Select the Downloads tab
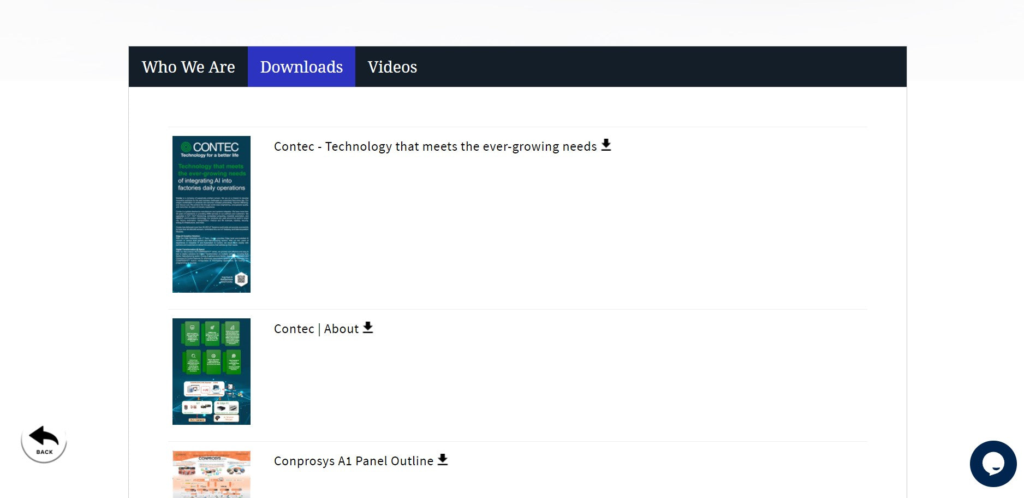 click(301, 67)
